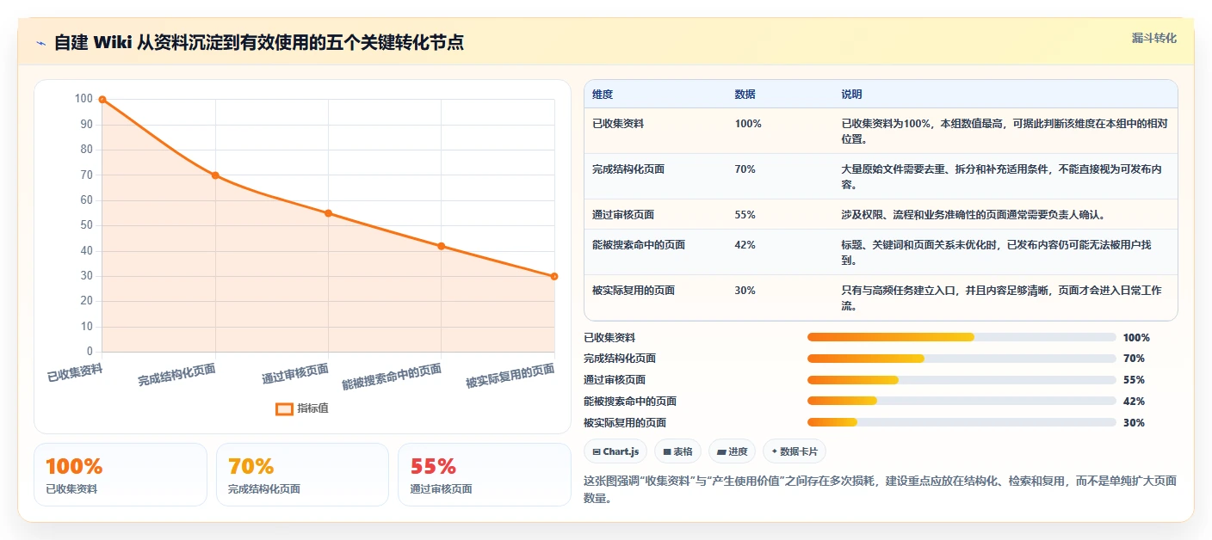Viewport: 1212px width, 540px height.
Task: Click the 完成结构化页面 x-axis label on the chart
Action: (x=176, y=375)
